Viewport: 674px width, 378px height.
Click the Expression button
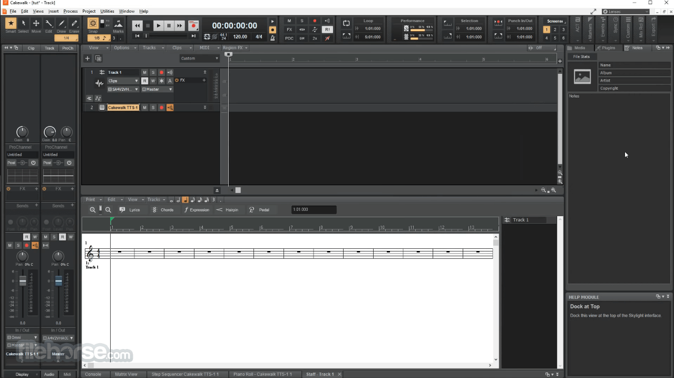(x=197, y=210)
